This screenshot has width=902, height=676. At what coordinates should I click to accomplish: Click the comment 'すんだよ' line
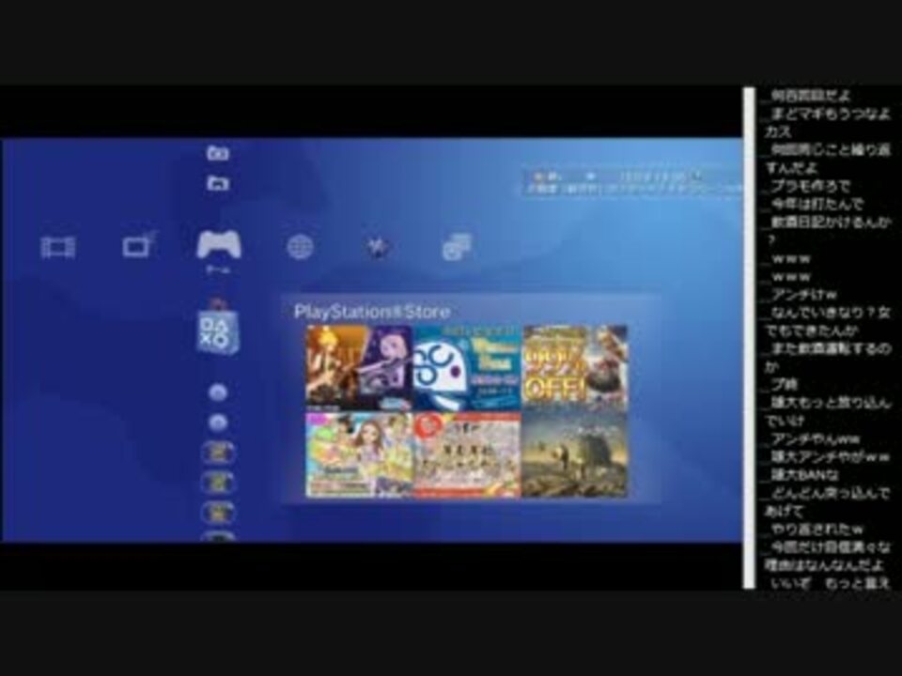point(791,168)
